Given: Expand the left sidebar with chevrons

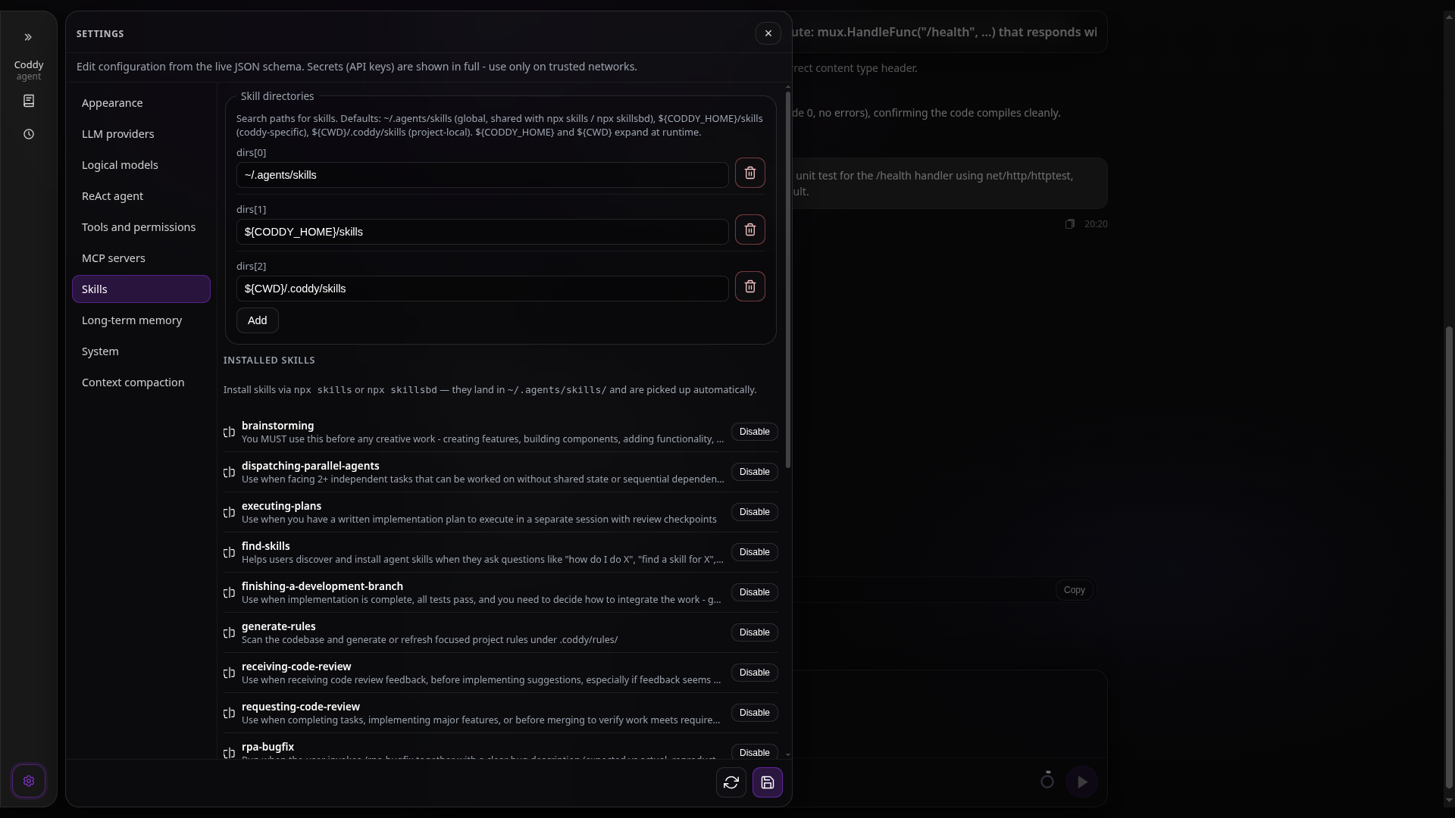Looking at the screenshot, I should pos(28,37).
